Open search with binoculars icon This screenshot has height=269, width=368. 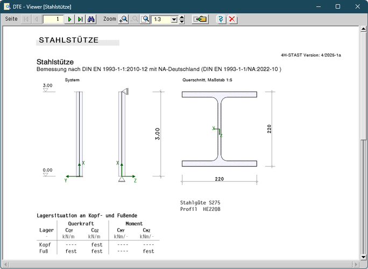(x=91, y=19)
